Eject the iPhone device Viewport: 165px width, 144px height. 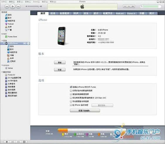tap(28, 43)
